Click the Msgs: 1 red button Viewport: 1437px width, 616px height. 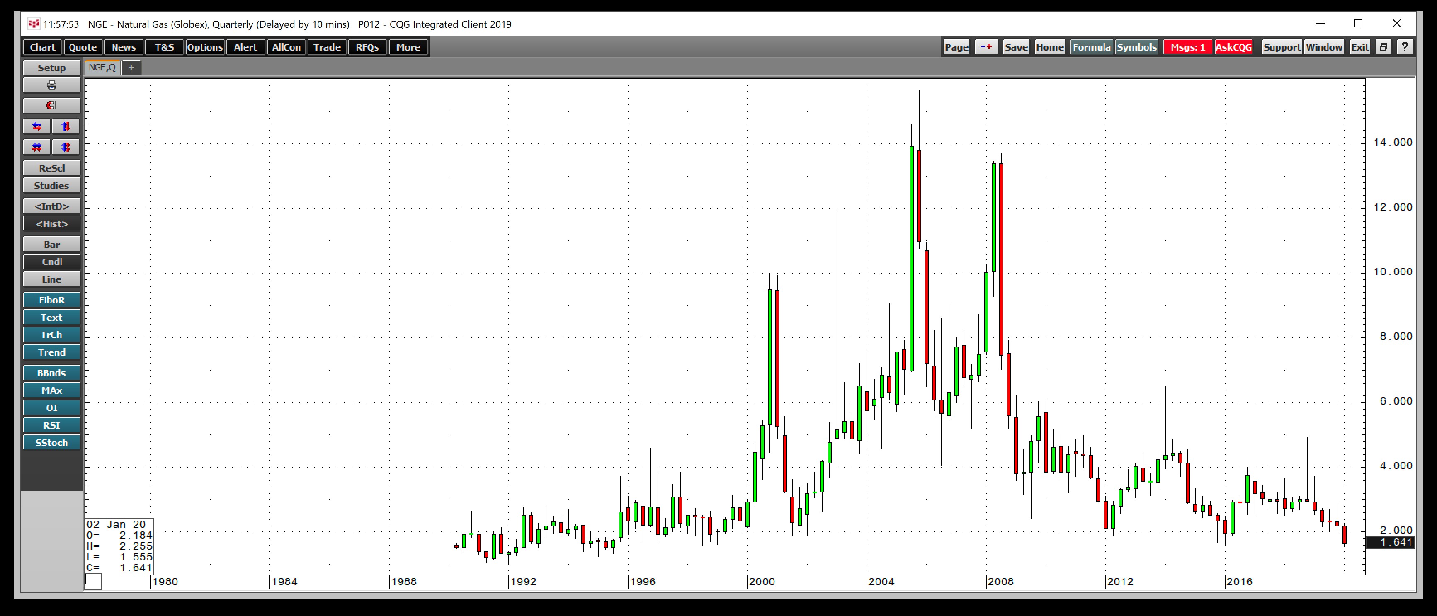(x=1188, y=47)
